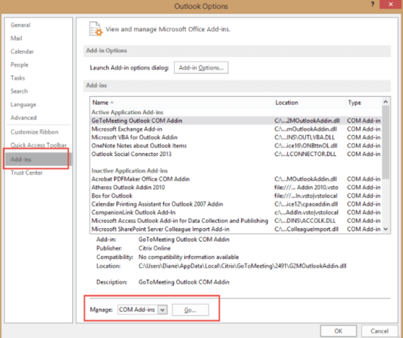Click the scroll up arrow of add-ins list
The image size is (403, 338).
[386, 102]
